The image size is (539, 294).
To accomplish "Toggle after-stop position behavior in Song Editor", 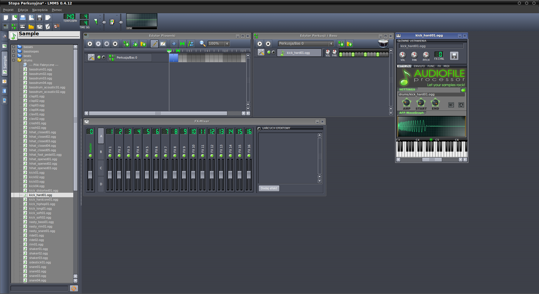I will tap(191, 44).
